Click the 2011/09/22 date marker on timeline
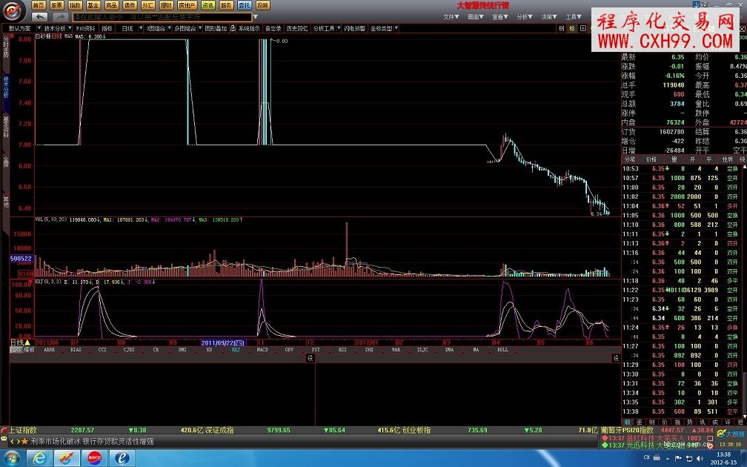Image resolution: width=747 pixels, height=467 pixels. tap(222, 342)
